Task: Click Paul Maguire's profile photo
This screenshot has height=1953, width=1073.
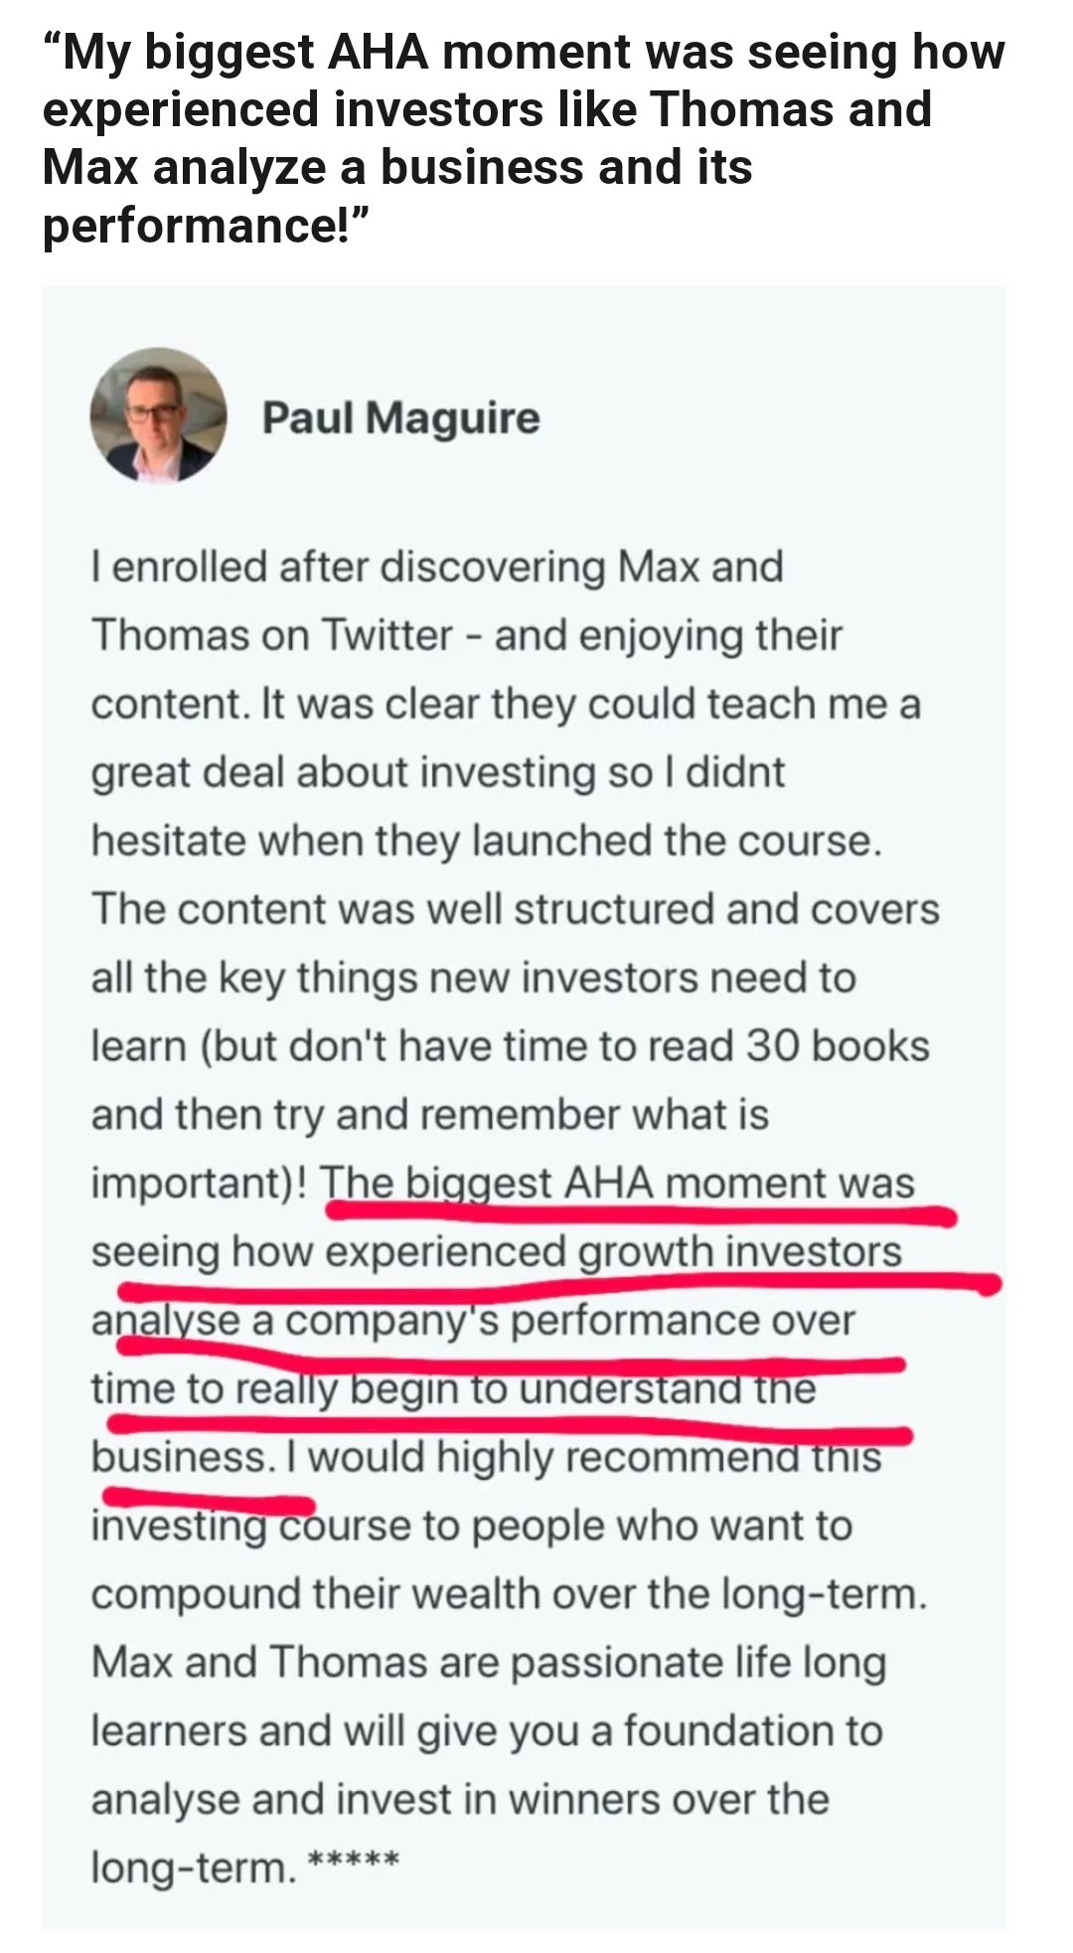Action: 158,415
